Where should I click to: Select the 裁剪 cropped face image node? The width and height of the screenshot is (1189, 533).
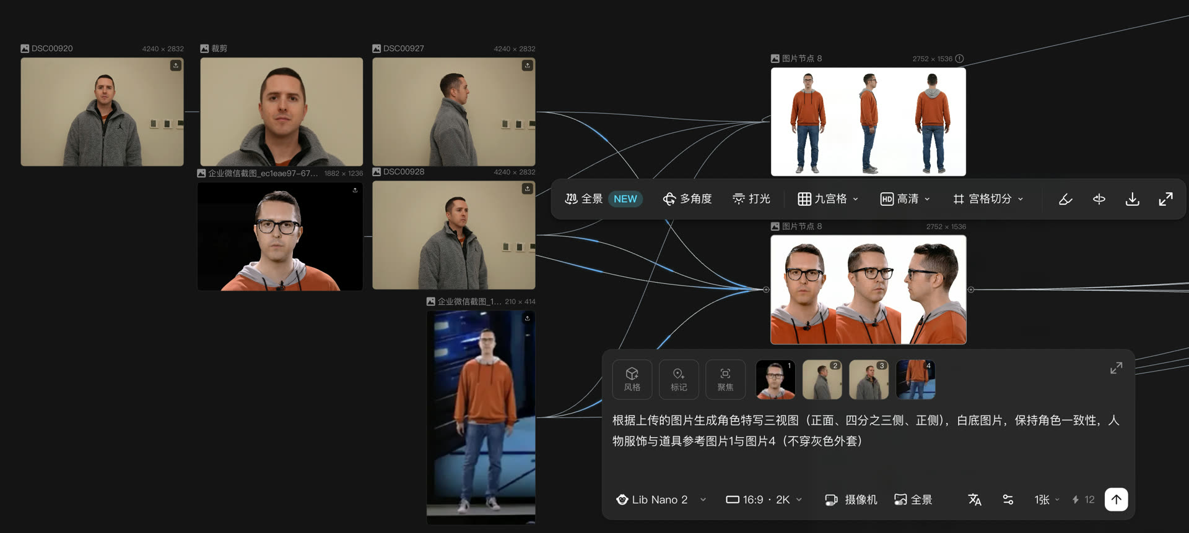pos(282,112)
